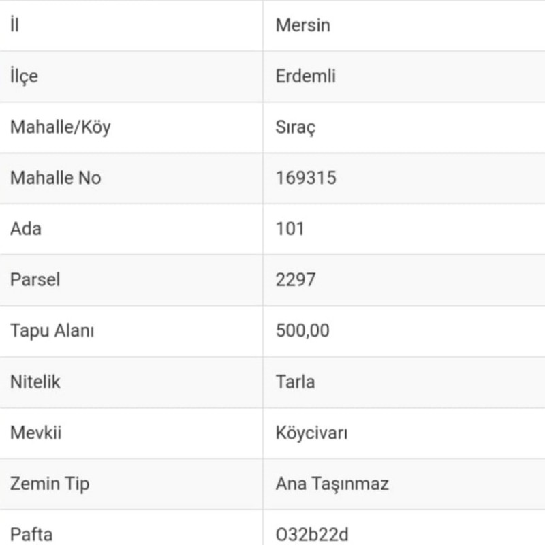
Task: Select the Pafta code O32b22d
Action: click(x=313, y=534)
